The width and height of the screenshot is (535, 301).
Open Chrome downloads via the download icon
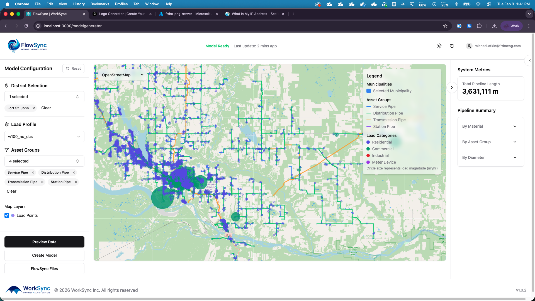(x=494, y=26)
